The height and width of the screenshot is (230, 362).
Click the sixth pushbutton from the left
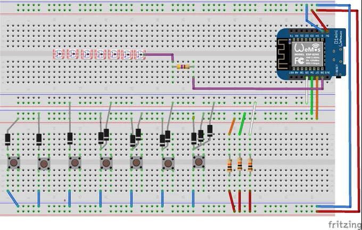tap(168, 163)
